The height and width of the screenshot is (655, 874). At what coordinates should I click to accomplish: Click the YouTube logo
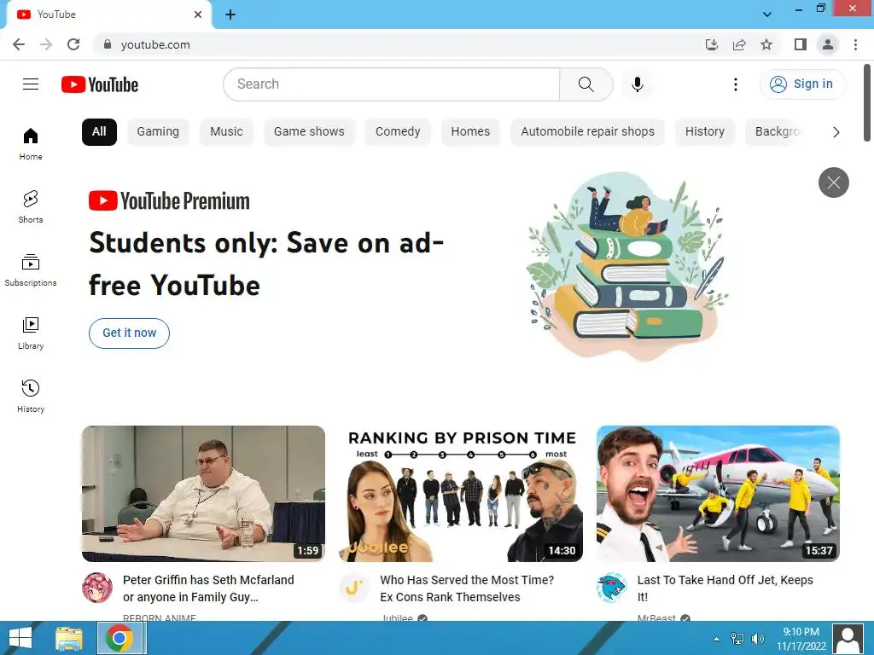coord(100,84)
